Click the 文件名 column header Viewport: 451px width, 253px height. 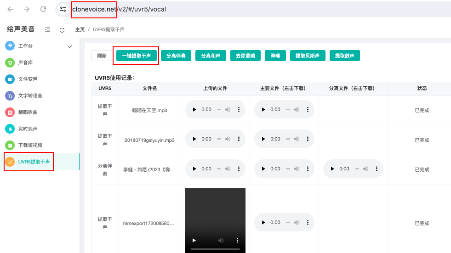pyautogui.click(x=149, y=89)
